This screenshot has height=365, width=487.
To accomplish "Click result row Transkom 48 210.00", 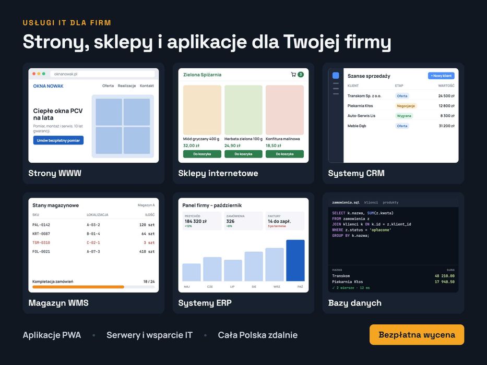I will click(393, 276).
